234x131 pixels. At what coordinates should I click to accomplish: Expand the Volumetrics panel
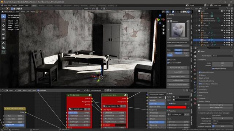coord(203,90)
